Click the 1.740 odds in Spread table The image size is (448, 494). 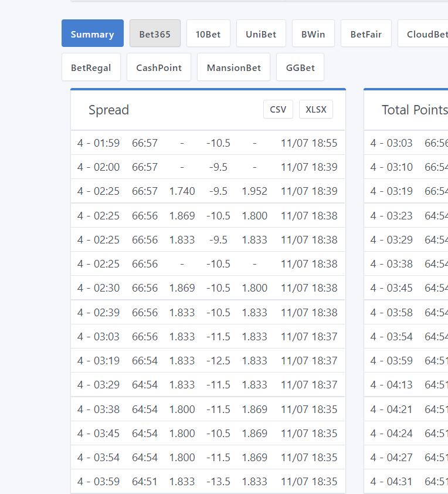(x=182, y=191)
